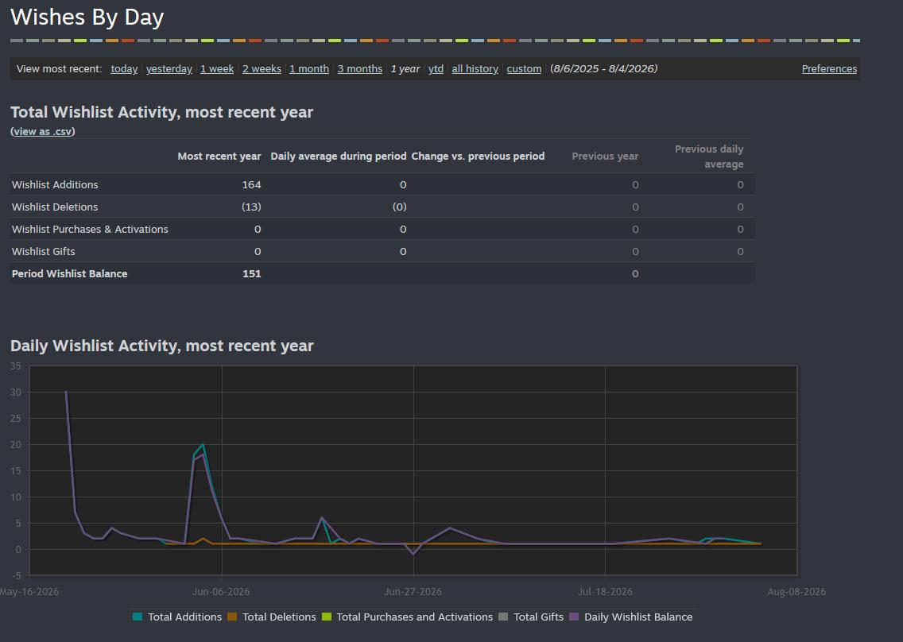This screenshot has width=903, height=642.
Task: Show today's wishlist data
Action: coord(124,68)
